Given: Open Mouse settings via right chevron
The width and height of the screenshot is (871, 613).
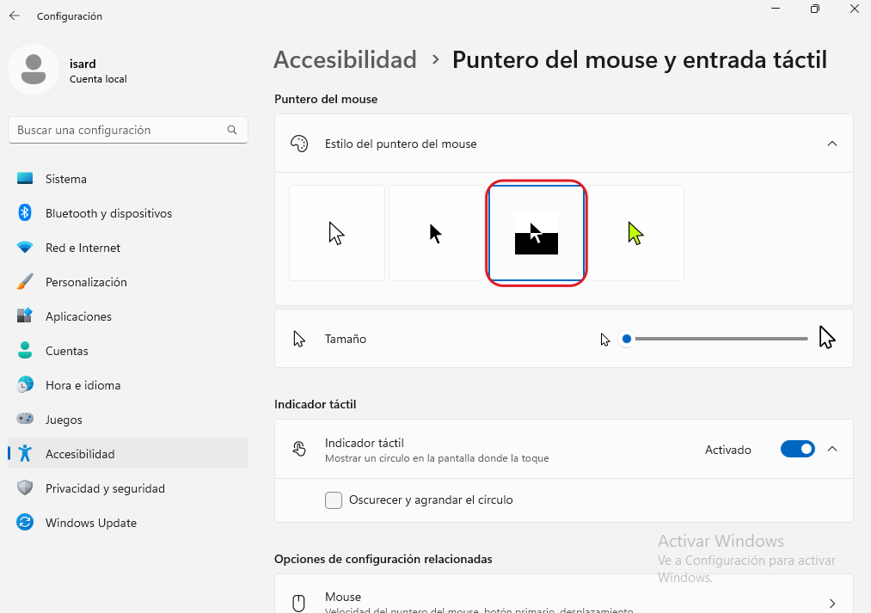Looking at the screenshot, I should 831,603.
